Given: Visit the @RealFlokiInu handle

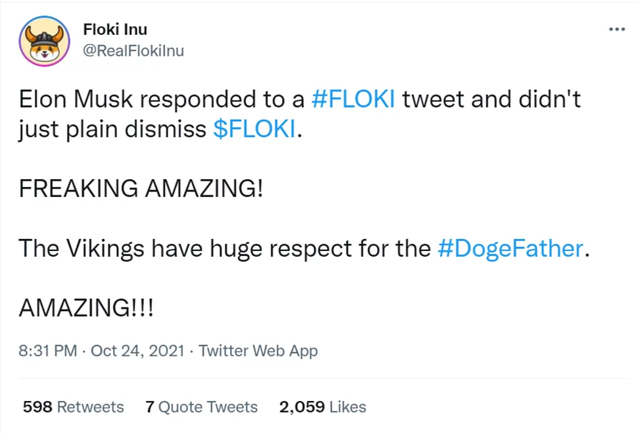Looking at the screenshot, I should pyautogui.click(x=134, y=51).
